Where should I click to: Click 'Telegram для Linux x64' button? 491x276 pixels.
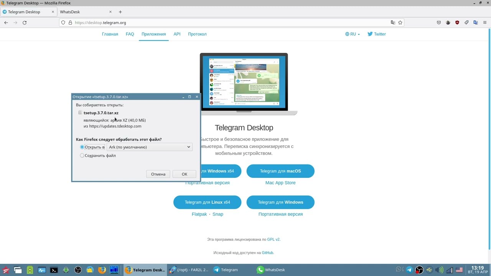(x=208, y=202)
